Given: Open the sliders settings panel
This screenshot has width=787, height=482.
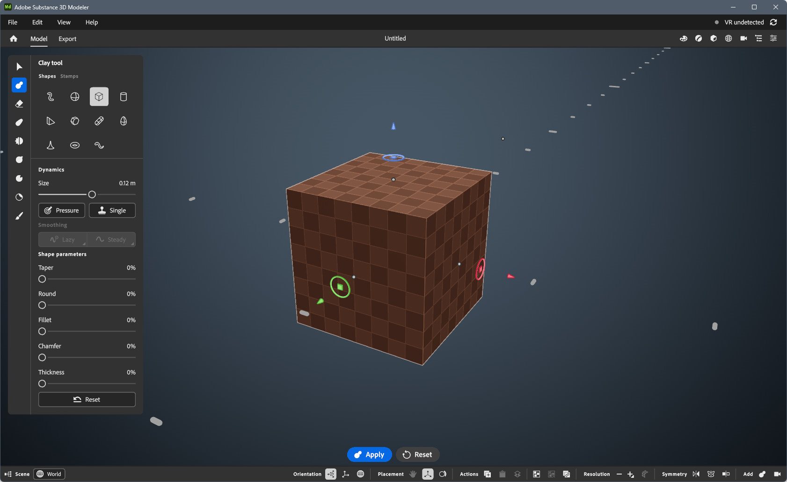Looking at the screenshot, I should 773,38.
